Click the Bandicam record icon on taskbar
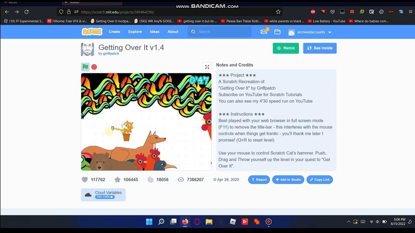The width and height of the screenshot is (415, 233). (268, 222)
